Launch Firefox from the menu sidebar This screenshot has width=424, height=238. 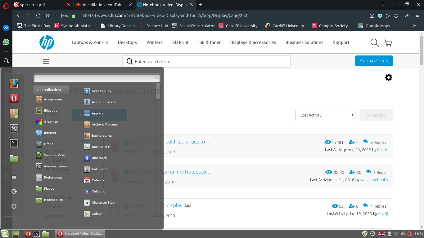pos(14,83)
